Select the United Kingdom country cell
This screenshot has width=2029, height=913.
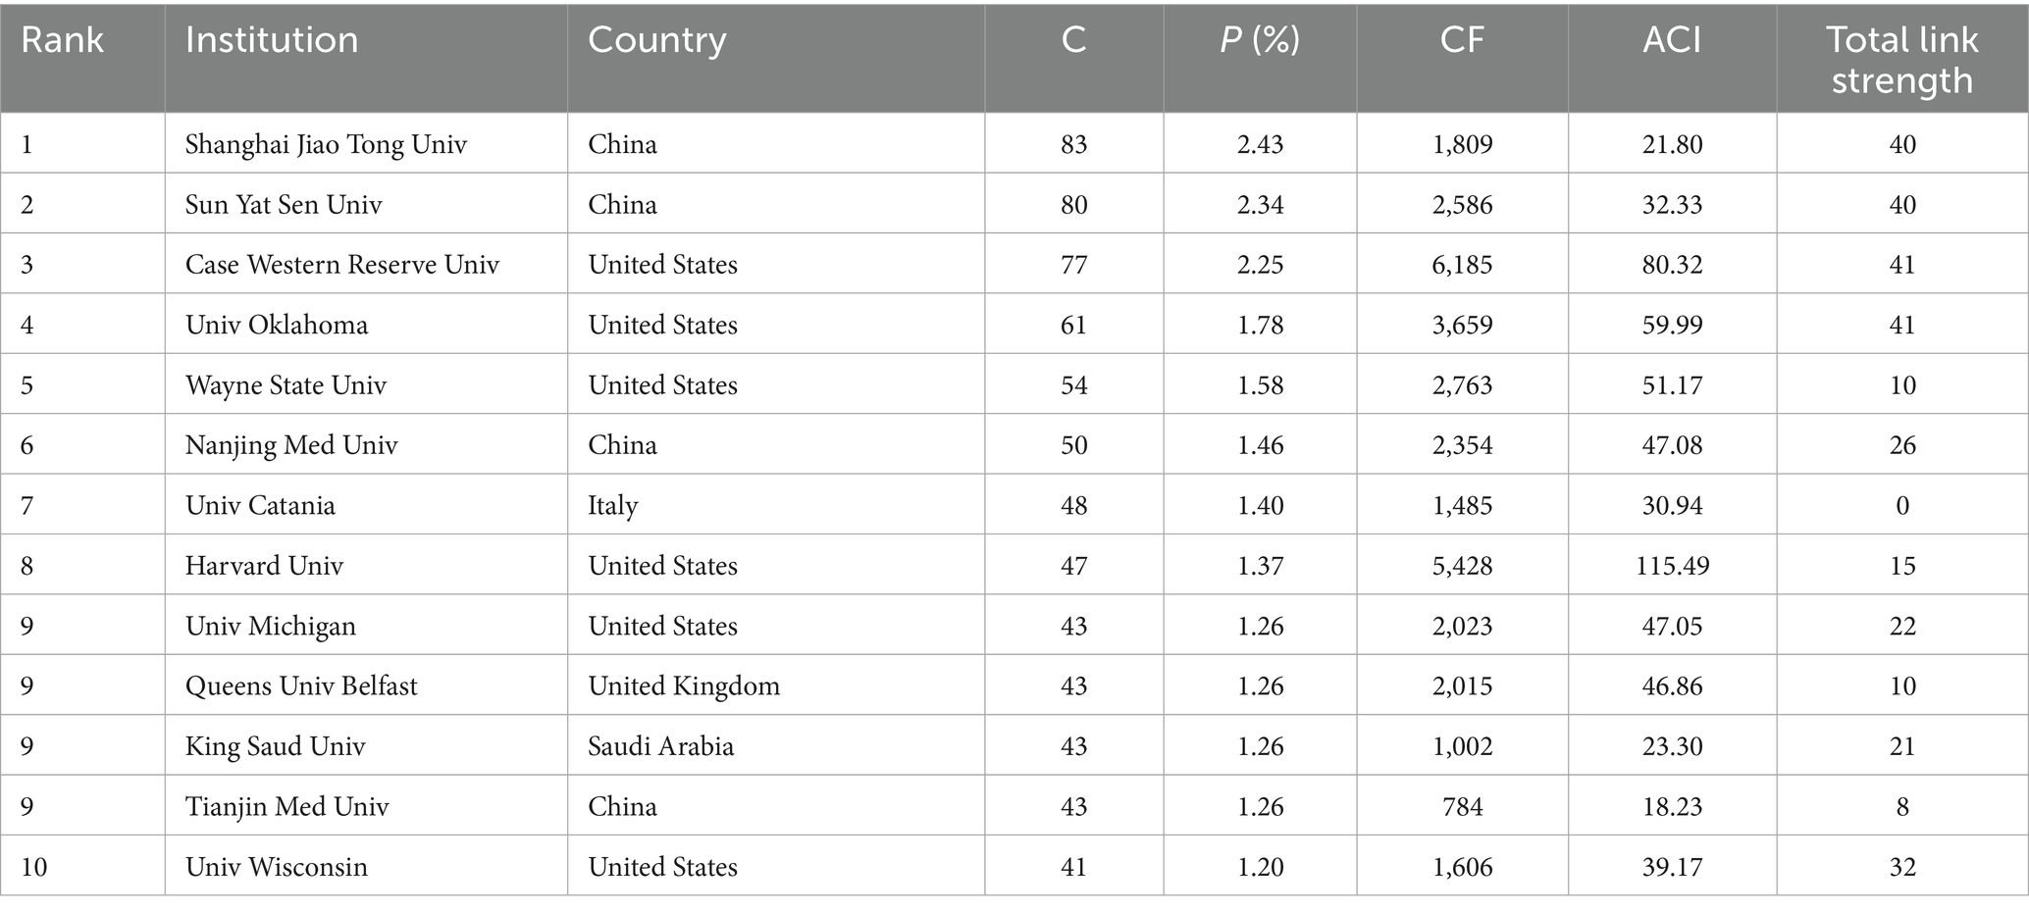[x=684, y=685]
